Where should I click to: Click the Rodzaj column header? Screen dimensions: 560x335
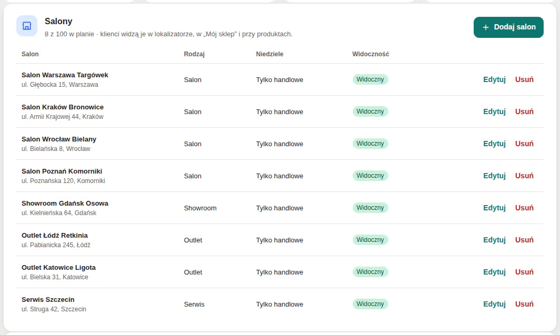click(x=194, y=54)
